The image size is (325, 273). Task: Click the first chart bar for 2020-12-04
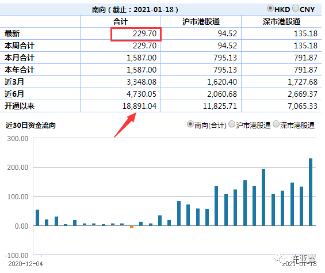[x=37, y=218]
